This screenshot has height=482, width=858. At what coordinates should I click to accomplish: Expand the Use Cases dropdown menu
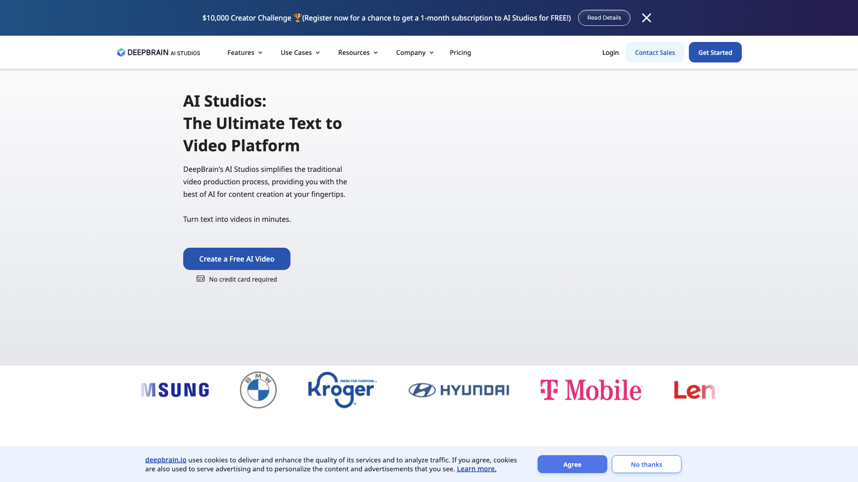coord(300,53)
